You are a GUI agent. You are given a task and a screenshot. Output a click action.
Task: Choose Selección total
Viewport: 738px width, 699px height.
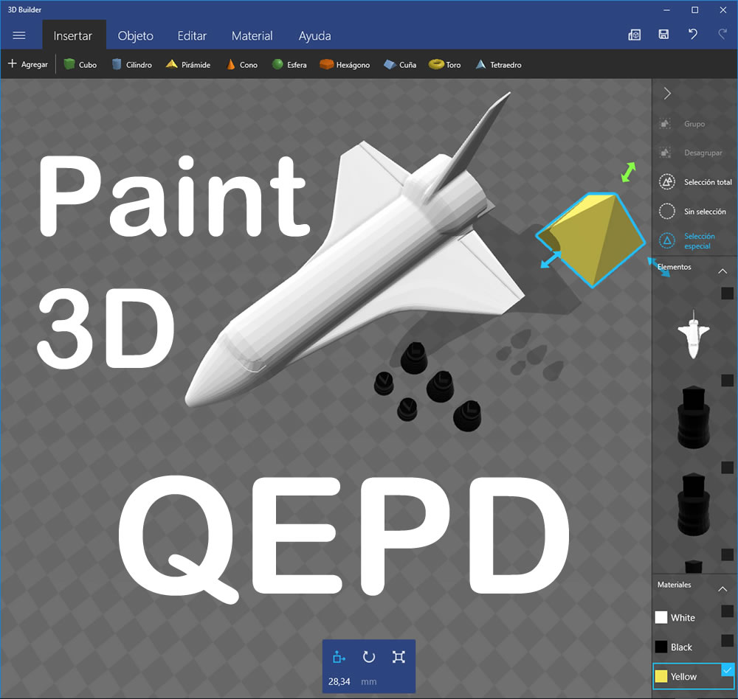[x=695, y=182]
